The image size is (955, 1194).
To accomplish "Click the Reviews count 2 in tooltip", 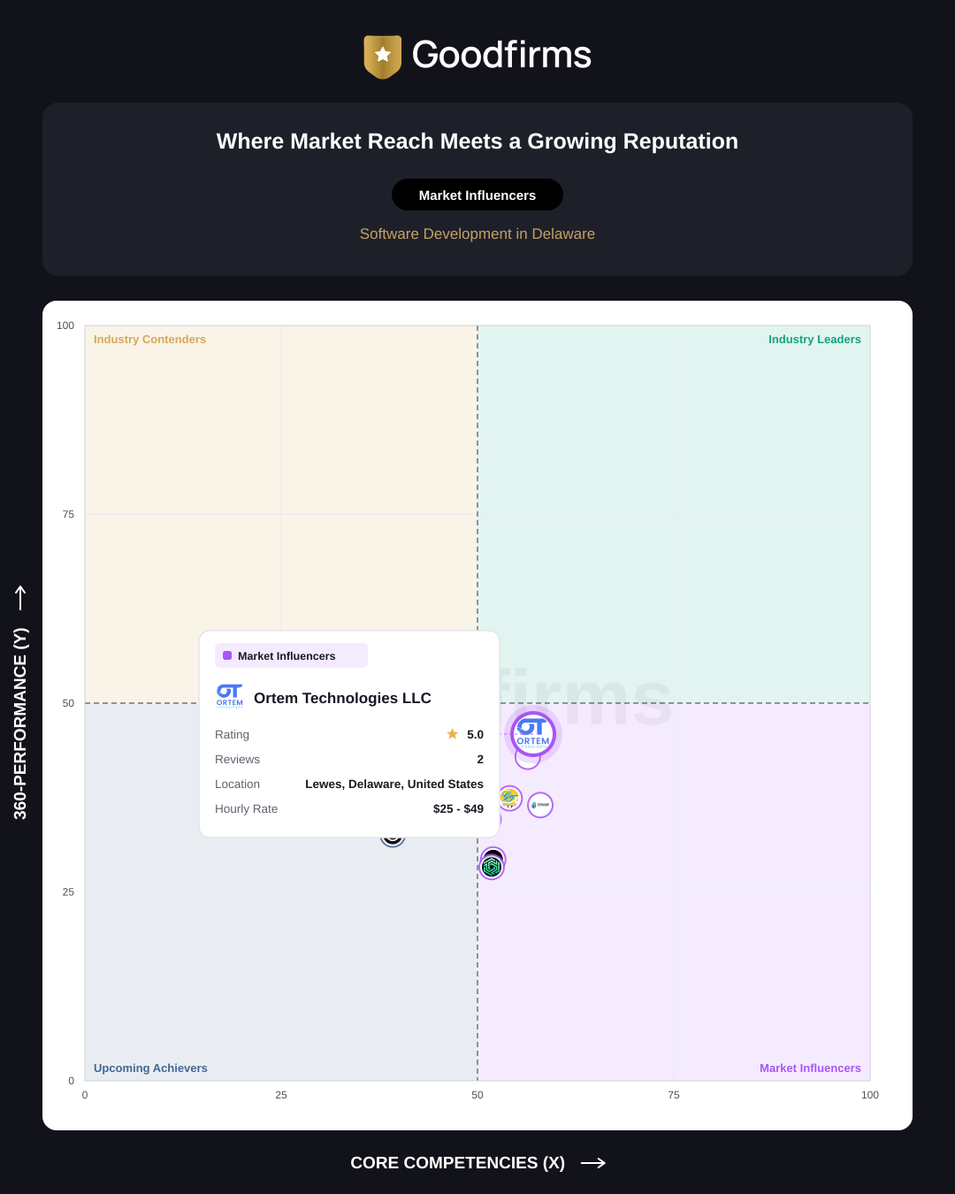I will [480, 759].
